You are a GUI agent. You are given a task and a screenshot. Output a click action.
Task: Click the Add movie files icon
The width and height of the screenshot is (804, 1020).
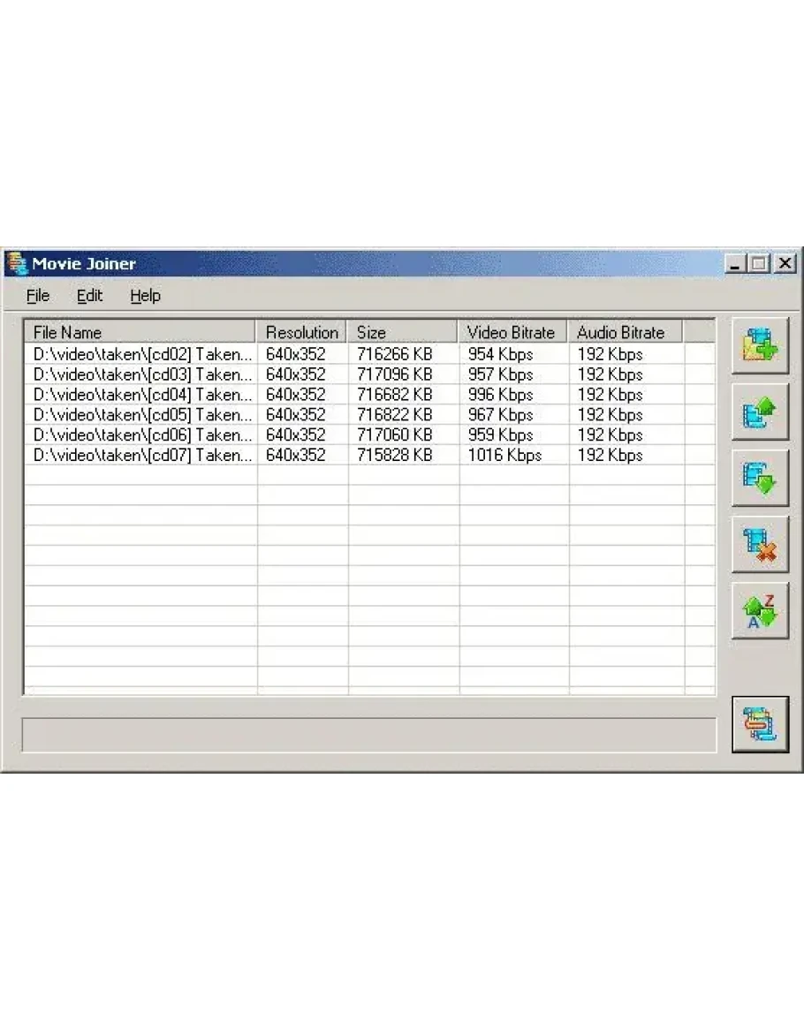tap(760, 346)
